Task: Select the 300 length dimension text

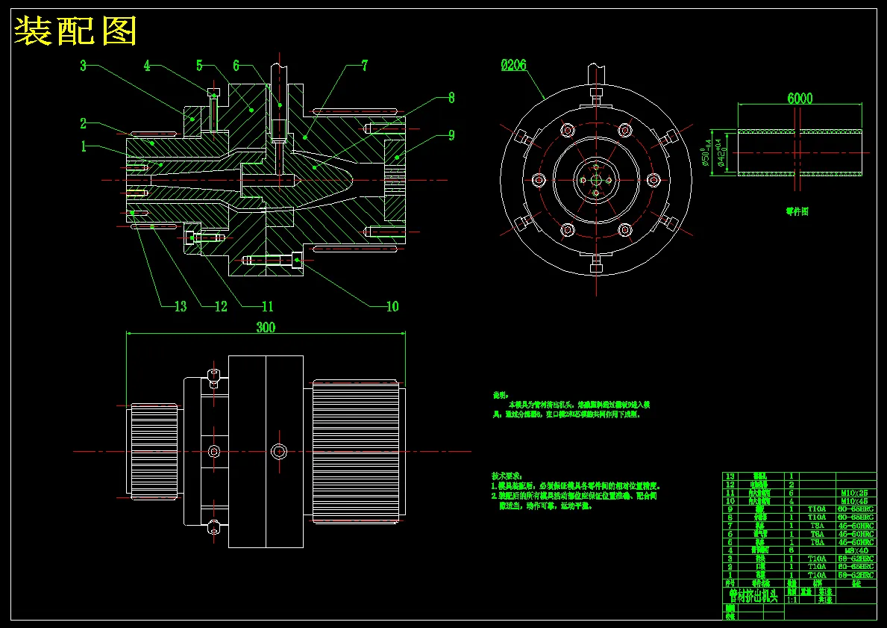Action: point(266,327)
